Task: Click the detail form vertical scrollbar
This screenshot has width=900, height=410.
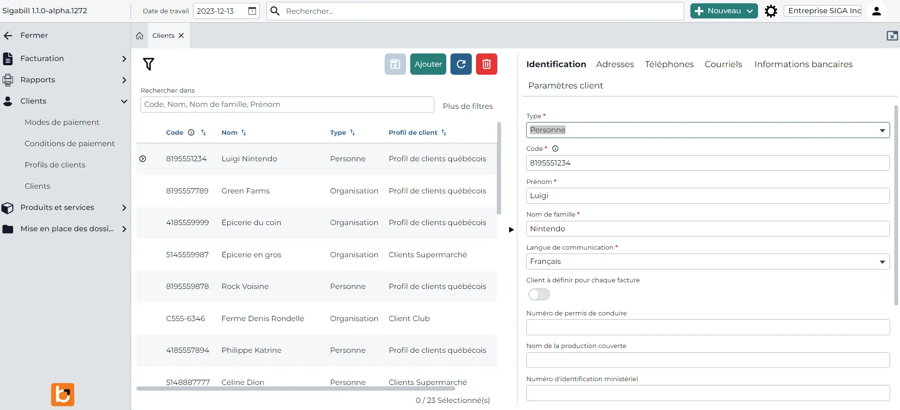Action: pos(896,205)
